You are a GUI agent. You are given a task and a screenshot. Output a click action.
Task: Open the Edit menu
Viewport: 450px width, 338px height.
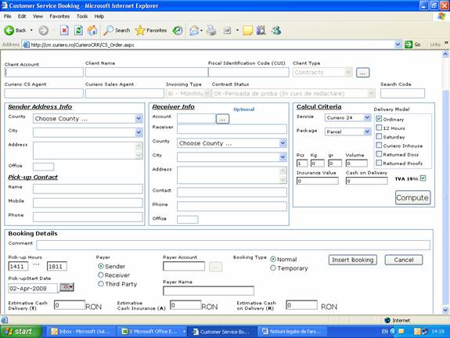[22, 16]
